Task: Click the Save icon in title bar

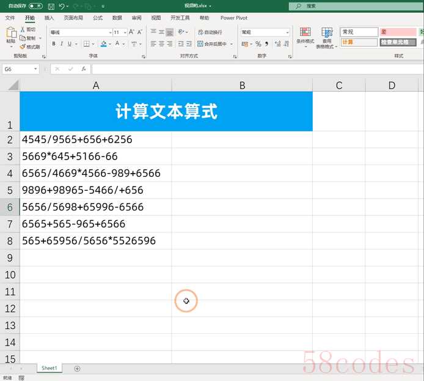Action: click(50, 6)
